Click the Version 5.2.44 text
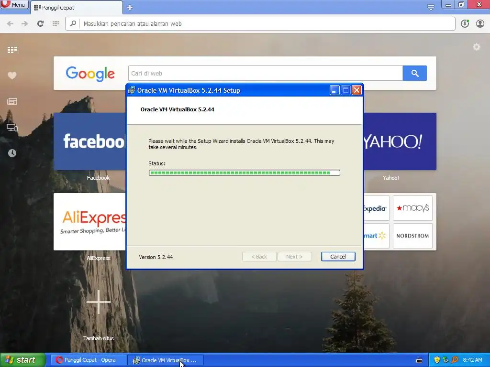Screen dimensions: 490x367 (x=156, y=257)
